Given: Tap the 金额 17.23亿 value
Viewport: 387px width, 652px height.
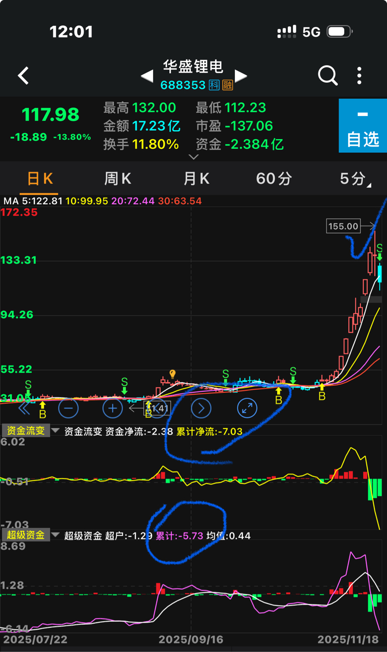Looking at the screenshot, I should coord(156,126).
